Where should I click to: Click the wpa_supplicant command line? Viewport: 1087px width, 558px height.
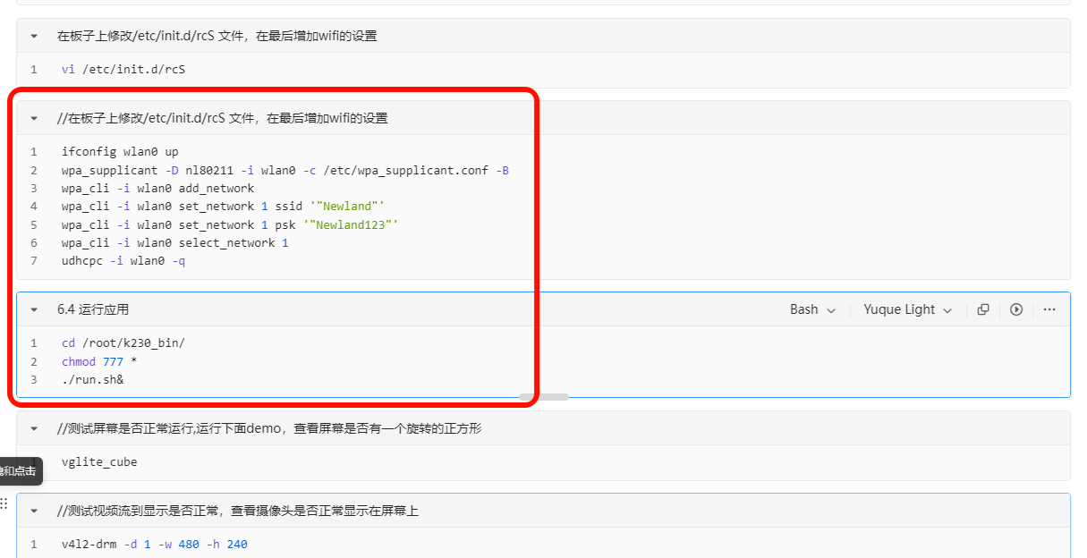click(x=284, y=170)
